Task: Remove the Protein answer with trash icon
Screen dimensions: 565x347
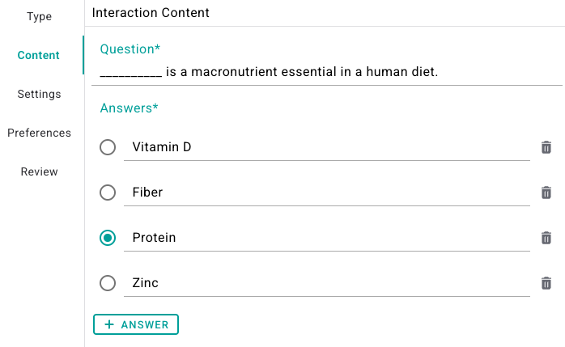Action: (x=546, y=238)
